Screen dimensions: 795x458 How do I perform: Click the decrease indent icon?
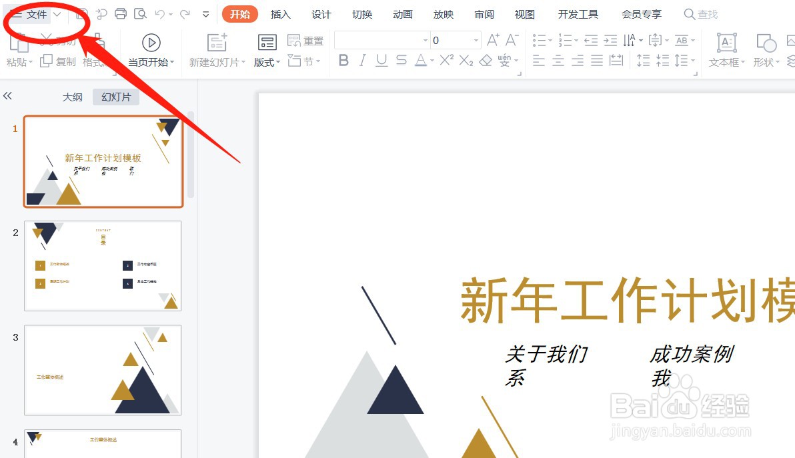point(591,40)
